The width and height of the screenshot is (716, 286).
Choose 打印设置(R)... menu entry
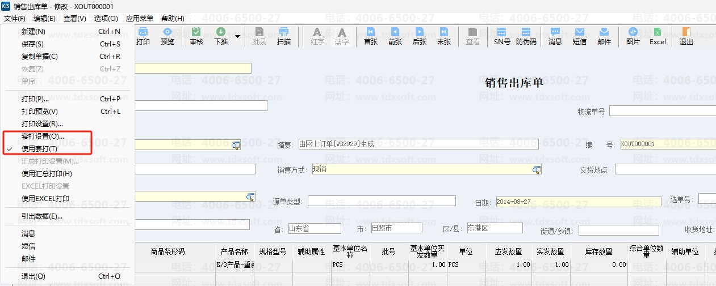click(x=68, y=124)
